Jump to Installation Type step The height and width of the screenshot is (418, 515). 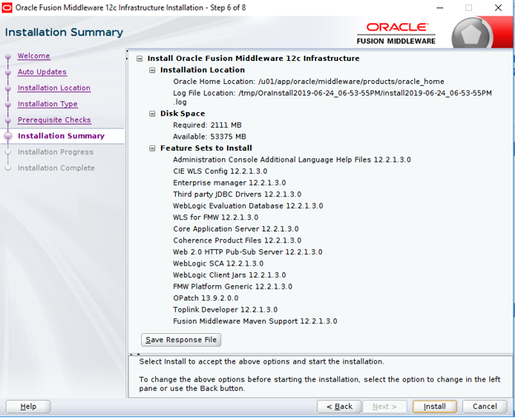click(x=47, y=105)
